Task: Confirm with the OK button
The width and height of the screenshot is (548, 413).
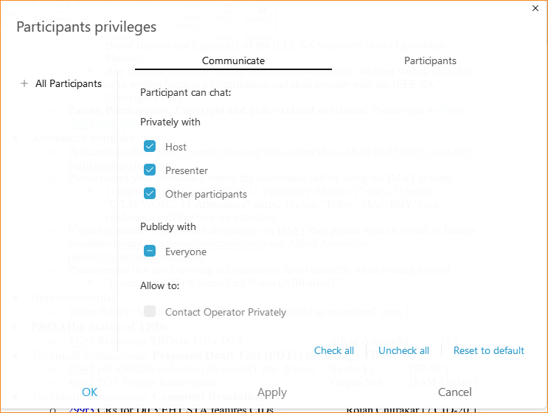Action: (89, 392)
